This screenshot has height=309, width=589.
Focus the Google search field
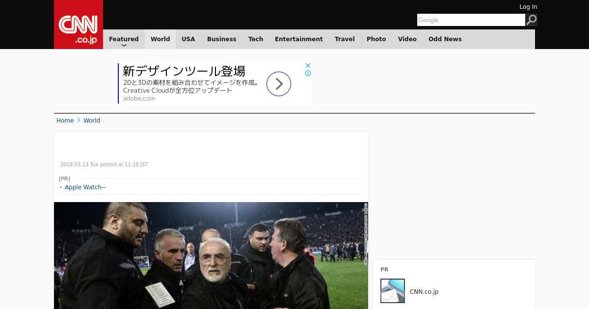tap(471, 20)
